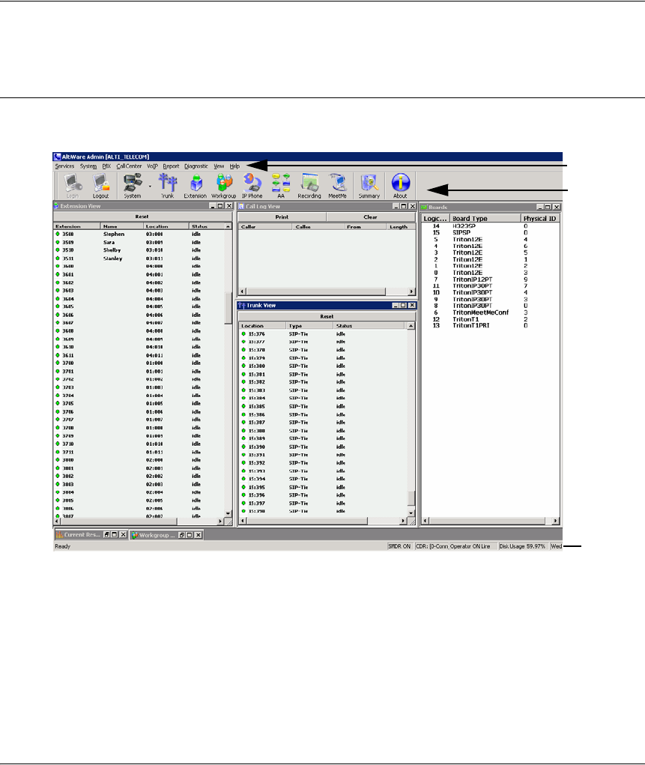Open the System menu

click(x=88, y=166)
